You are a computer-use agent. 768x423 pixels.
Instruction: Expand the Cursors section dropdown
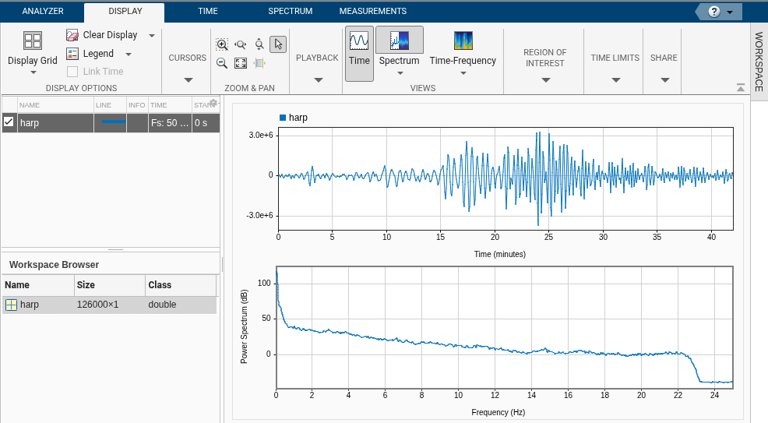pyautogui.click(x=188, y=79)
